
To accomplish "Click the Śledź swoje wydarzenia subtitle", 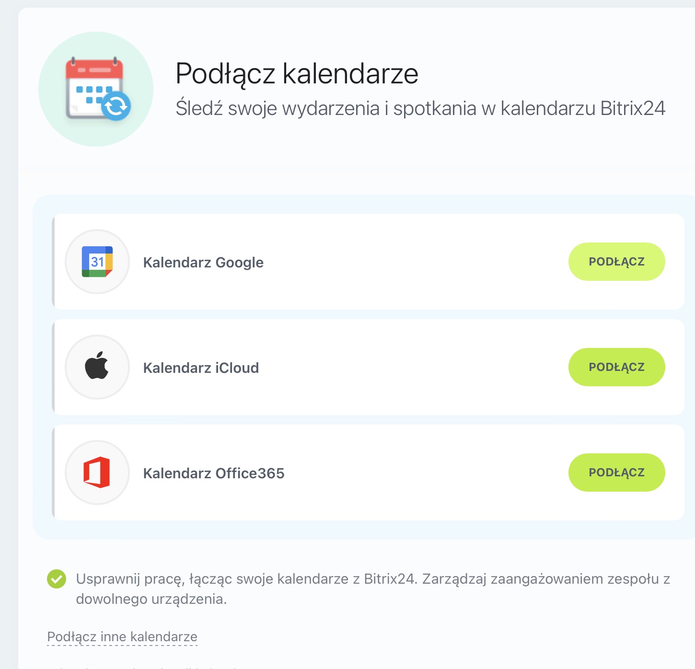I will (420, 108).
